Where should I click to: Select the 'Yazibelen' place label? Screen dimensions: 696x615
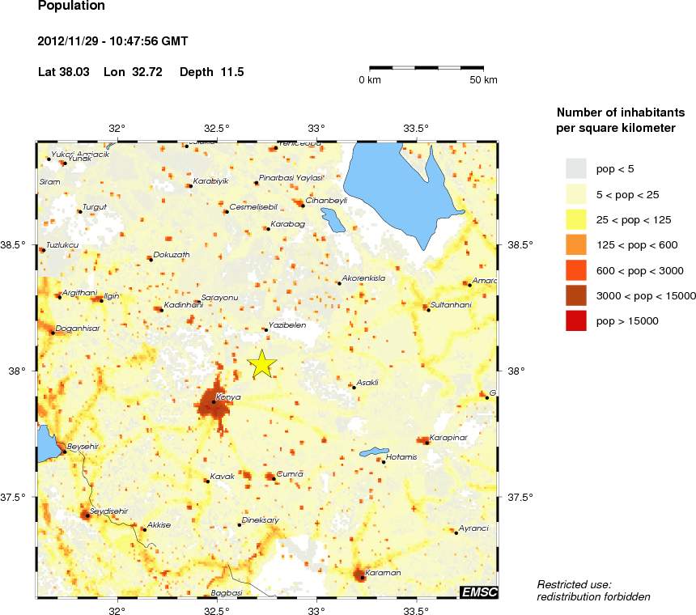click(x=287, y=325)
